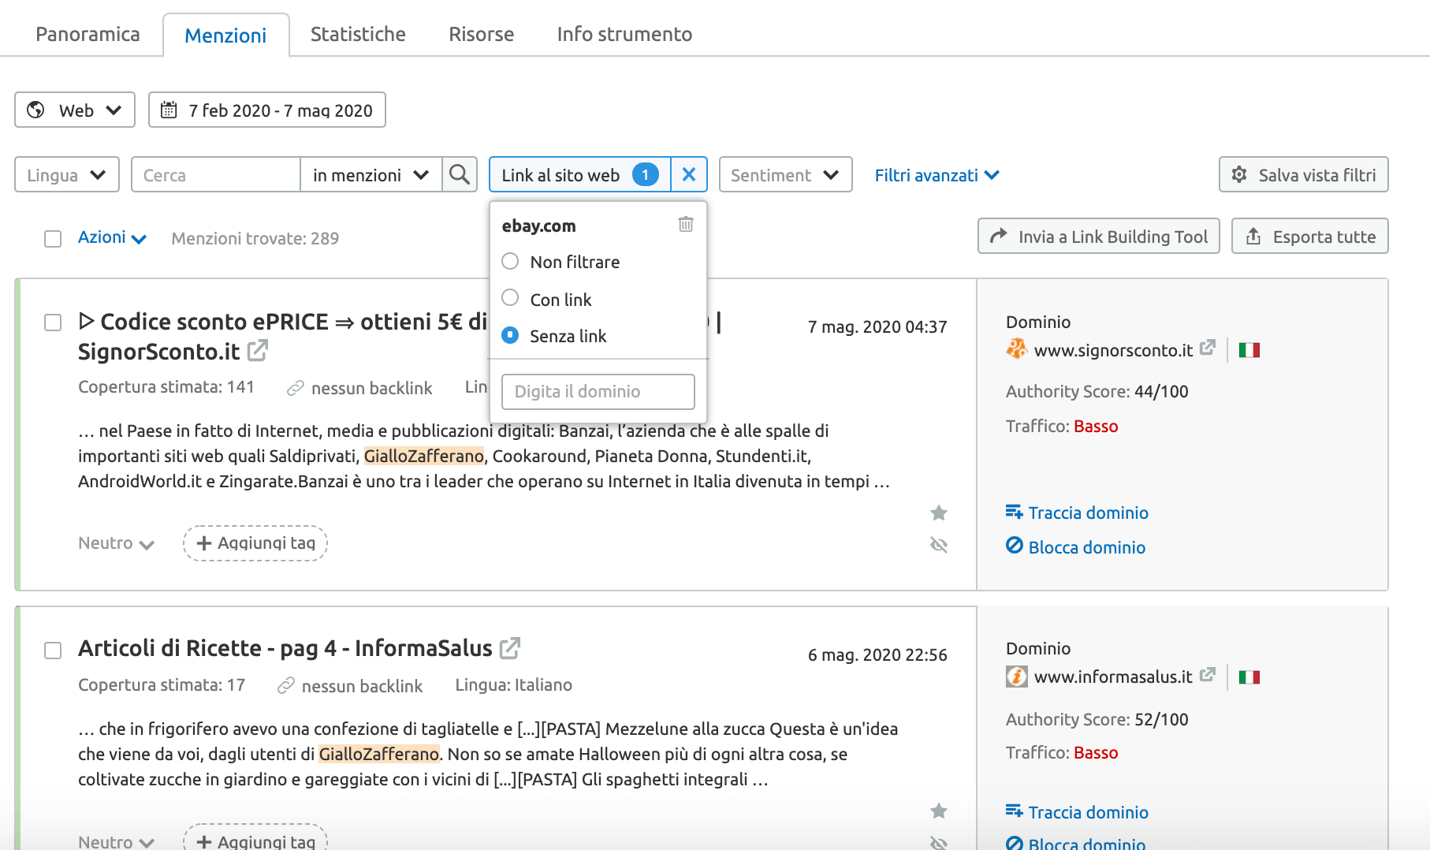Viewport: 1430px width, 850px height.
Task: Open the Link al sito web filter dropdown
Action: pyautogui.click(x=580, y=174)
